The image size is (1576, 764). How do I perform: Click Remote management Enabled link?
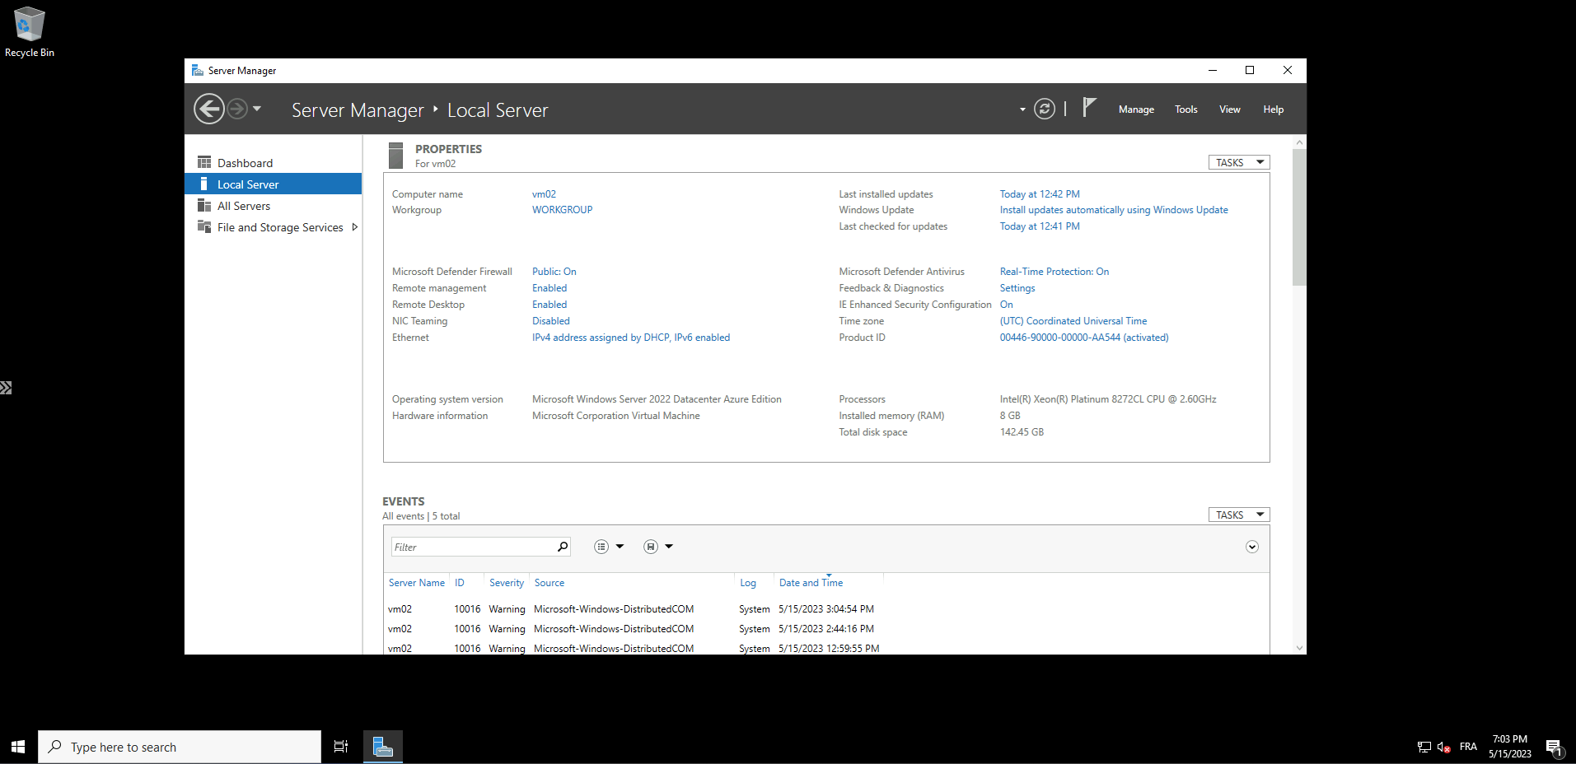click(549, 288)
